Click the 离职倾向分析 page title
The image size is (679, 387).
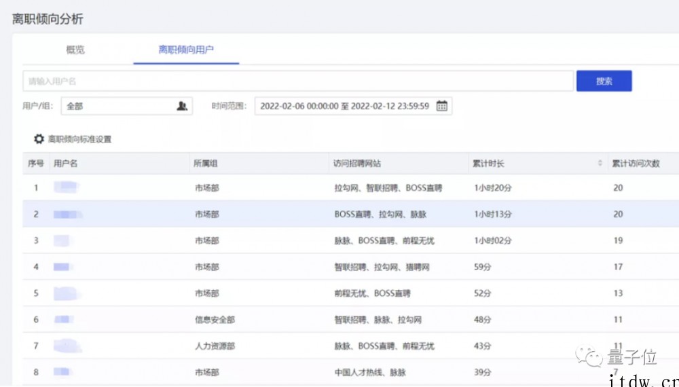48,19
